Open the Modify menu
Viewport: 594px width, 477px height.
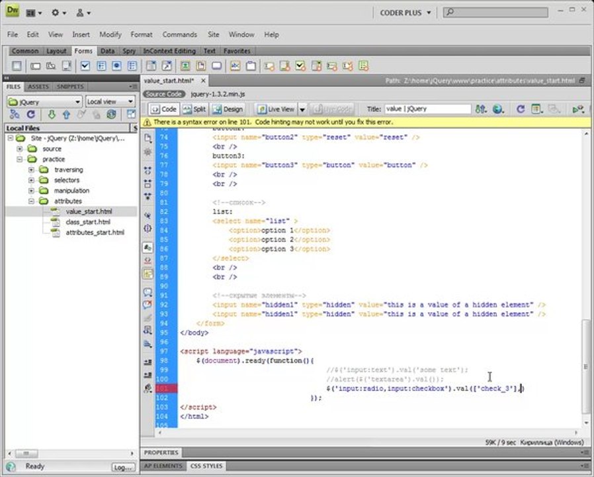[x=110, y=34]
